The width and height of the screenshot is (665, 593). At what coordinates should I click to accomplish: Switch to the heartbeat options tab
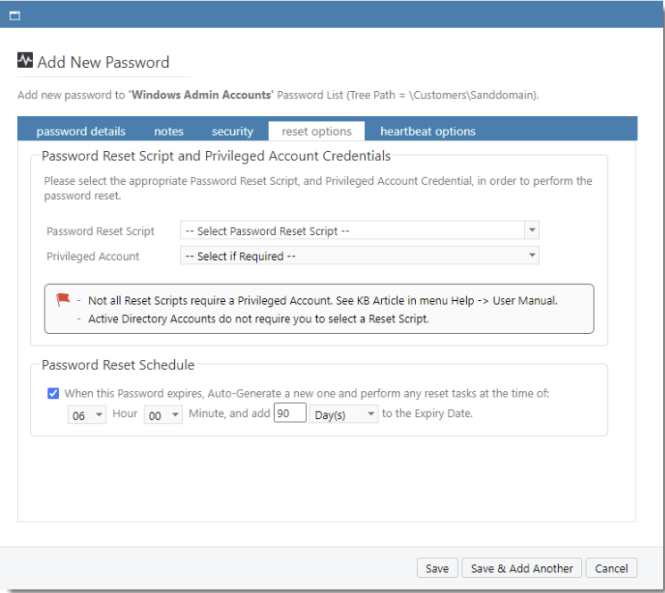[x=428, y=131]
